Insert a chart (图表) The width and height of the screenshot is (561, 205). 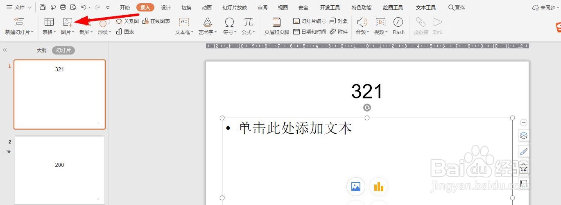[x=125, y=32]
